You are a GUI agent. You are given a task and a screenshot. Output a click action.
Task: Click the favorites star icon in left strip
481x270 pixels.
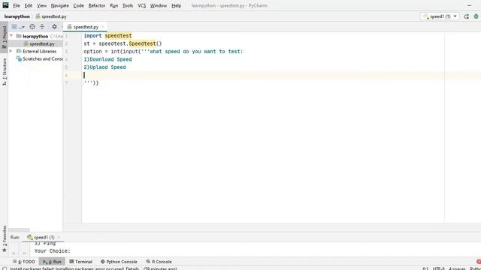(5, 250)
